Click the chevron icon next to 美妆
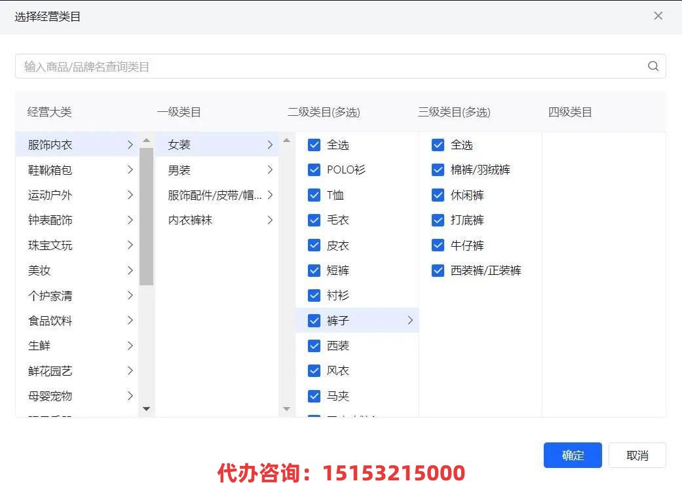682x483 pixels. tap(130, 270)
